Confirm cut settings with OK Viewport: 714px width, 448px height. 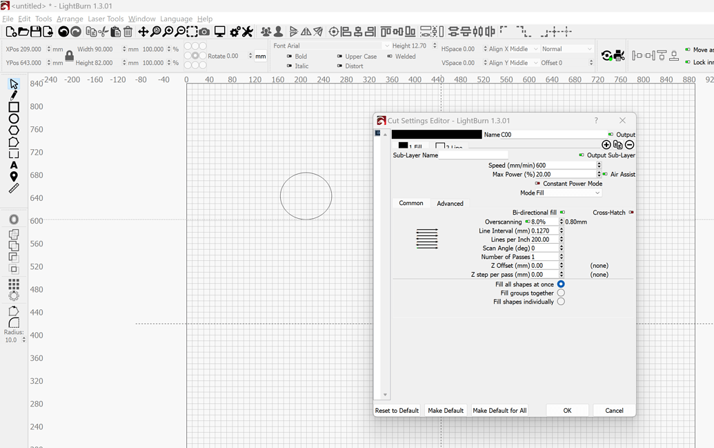567,410
